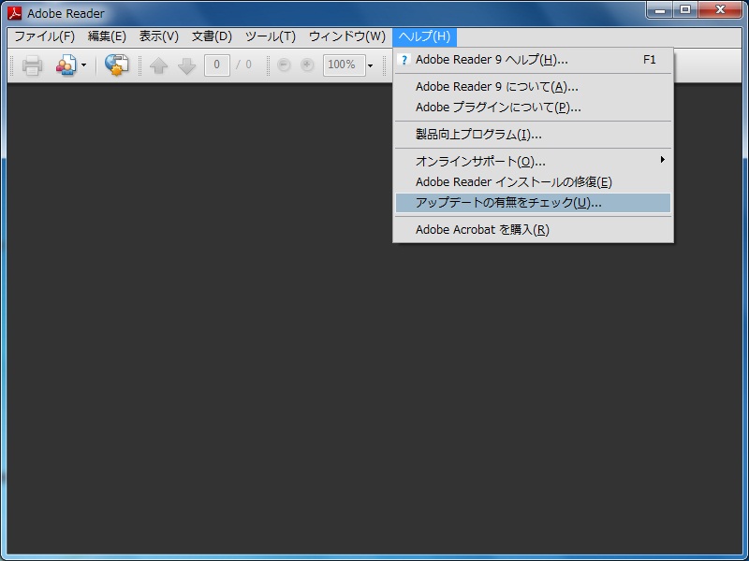This screenshot has height=561, width=749.
Task: Open the ツール(T) menu
Action: pos(271,36)
